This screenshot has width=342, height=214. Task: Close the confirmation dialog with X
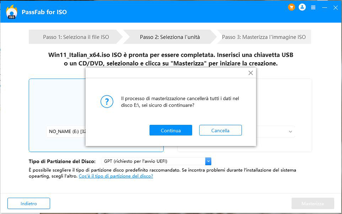pos(250,73)
